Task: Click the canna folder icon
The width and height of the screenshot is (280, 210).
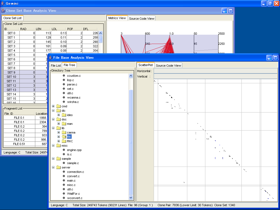Action: point(64,132)
